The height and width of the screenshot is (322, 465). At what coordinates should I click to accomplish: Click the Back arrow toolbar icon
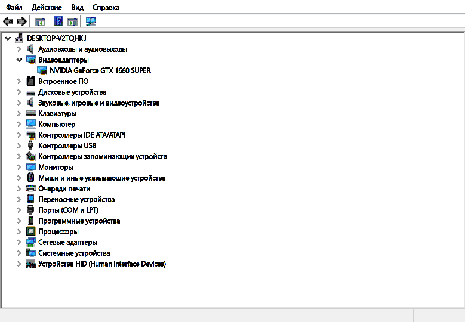(x=8, y=21)
